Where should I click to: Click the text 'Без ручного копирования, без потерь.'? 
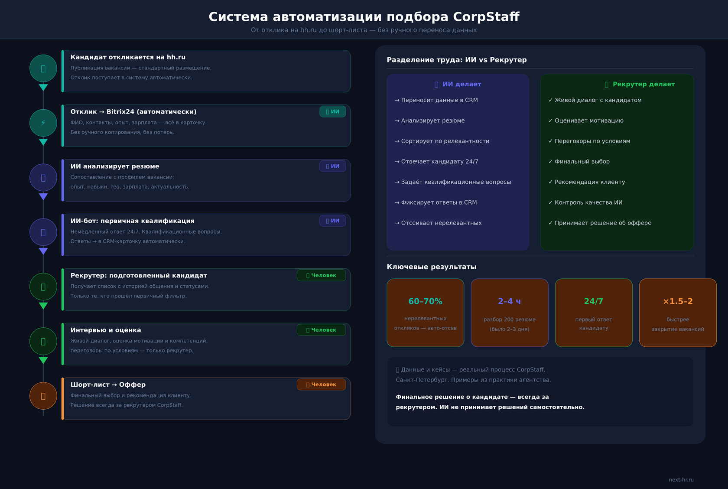[122, 132]
